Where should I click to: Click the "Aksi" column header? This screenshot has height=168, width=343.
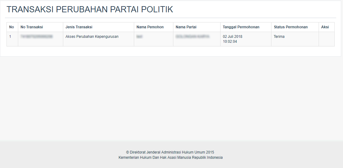pos(325,27)
